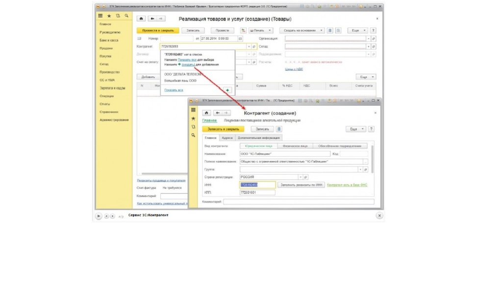This screenshot has height=282, width=502.
Task: Open Реквизиты продавца и покупателя link
Action: [161, 180]
